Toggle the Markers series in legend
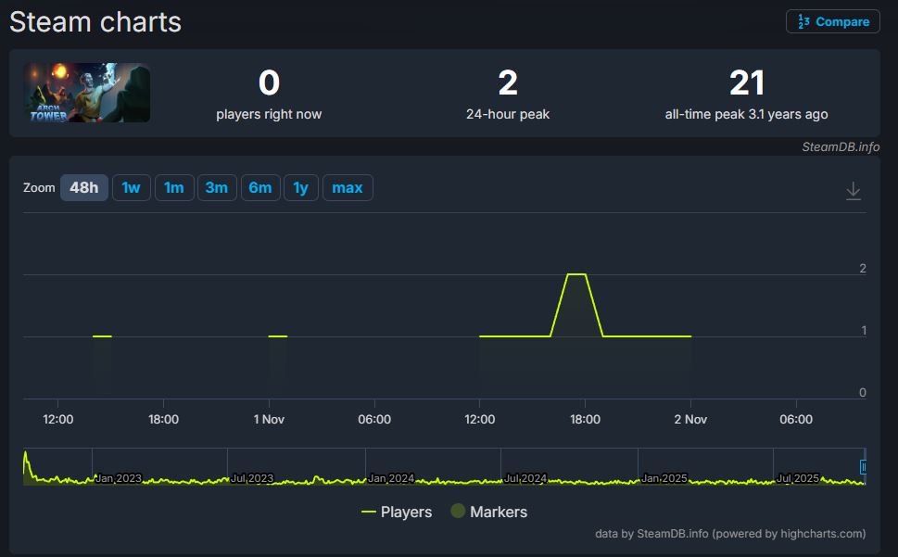The width and height of the screenshot is (898, 557). tap(488, 512)
